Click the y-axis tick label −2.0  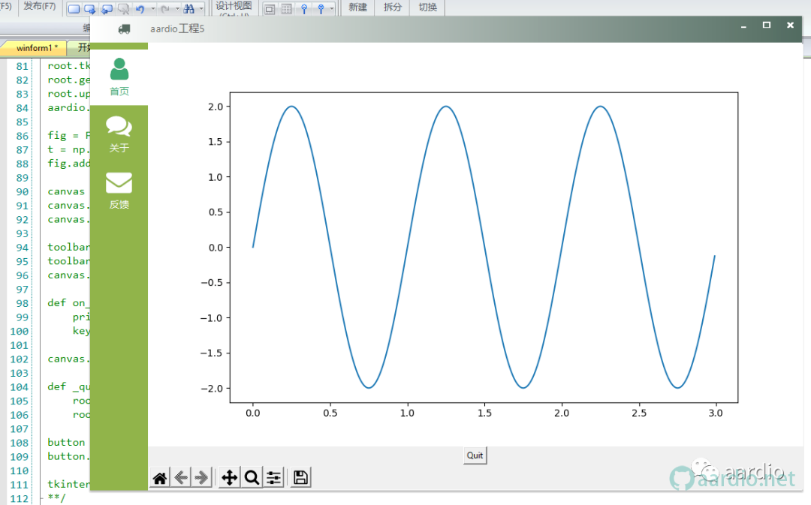pos(212,389)
